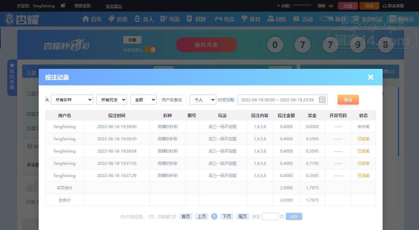Open the 电竞 gamepad menu
This screenshot has width=419, height=230.
pyautogui.click(x=218, y=19)
